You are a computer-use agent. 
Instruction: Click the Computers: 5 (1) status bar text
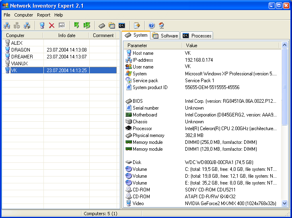(x=101, y=214)
